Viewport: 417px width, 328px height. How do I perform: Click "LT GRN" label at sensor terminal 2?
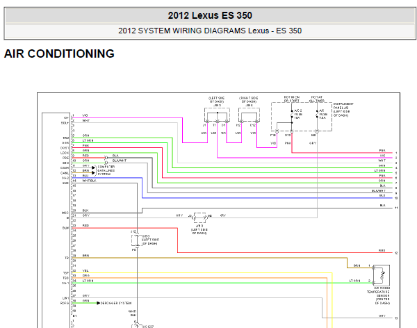(354, 281)
